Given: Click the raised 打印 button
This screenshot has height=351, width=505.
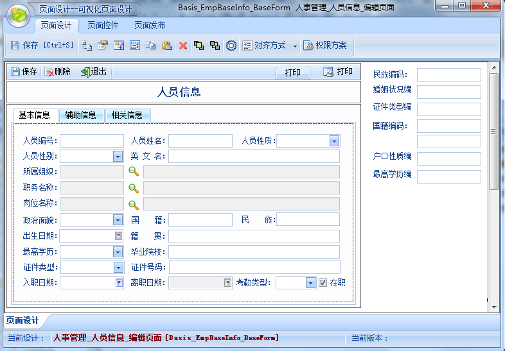Looking at the screenshot, I should pyautogui.click(x=292, y=73).
